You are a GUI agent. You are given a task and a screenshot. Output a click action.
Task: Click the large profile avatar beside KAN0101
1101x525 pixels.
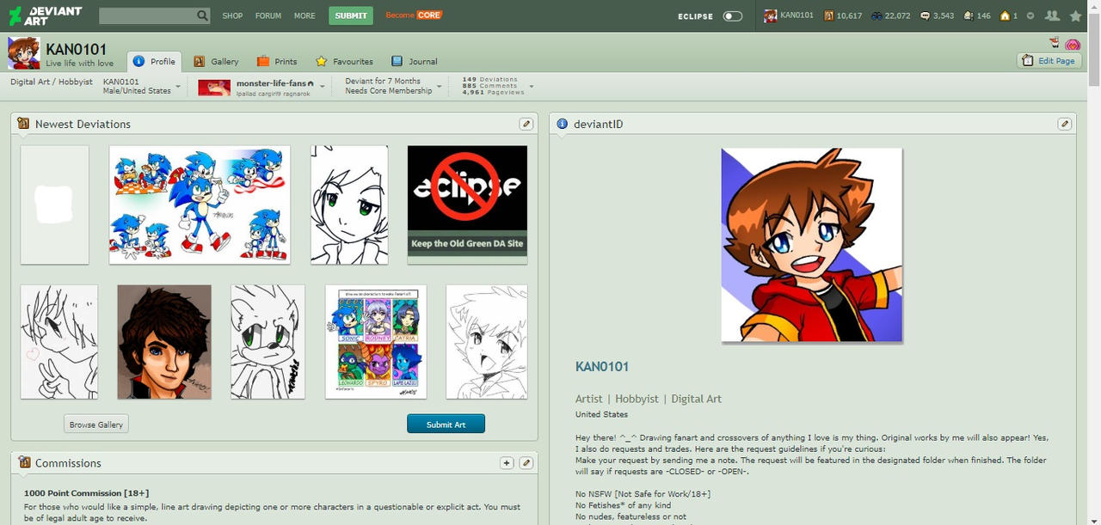coord(24,53)
